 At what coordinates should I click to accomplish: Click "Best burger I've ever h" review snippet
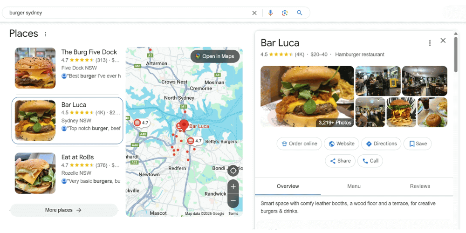pyautogui.click(x=94, y=76)
